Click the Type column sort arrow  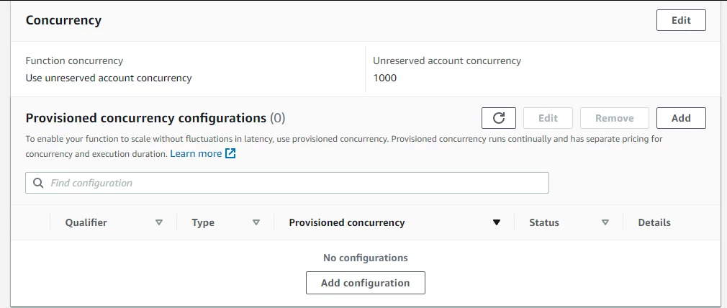click(256, 222)
